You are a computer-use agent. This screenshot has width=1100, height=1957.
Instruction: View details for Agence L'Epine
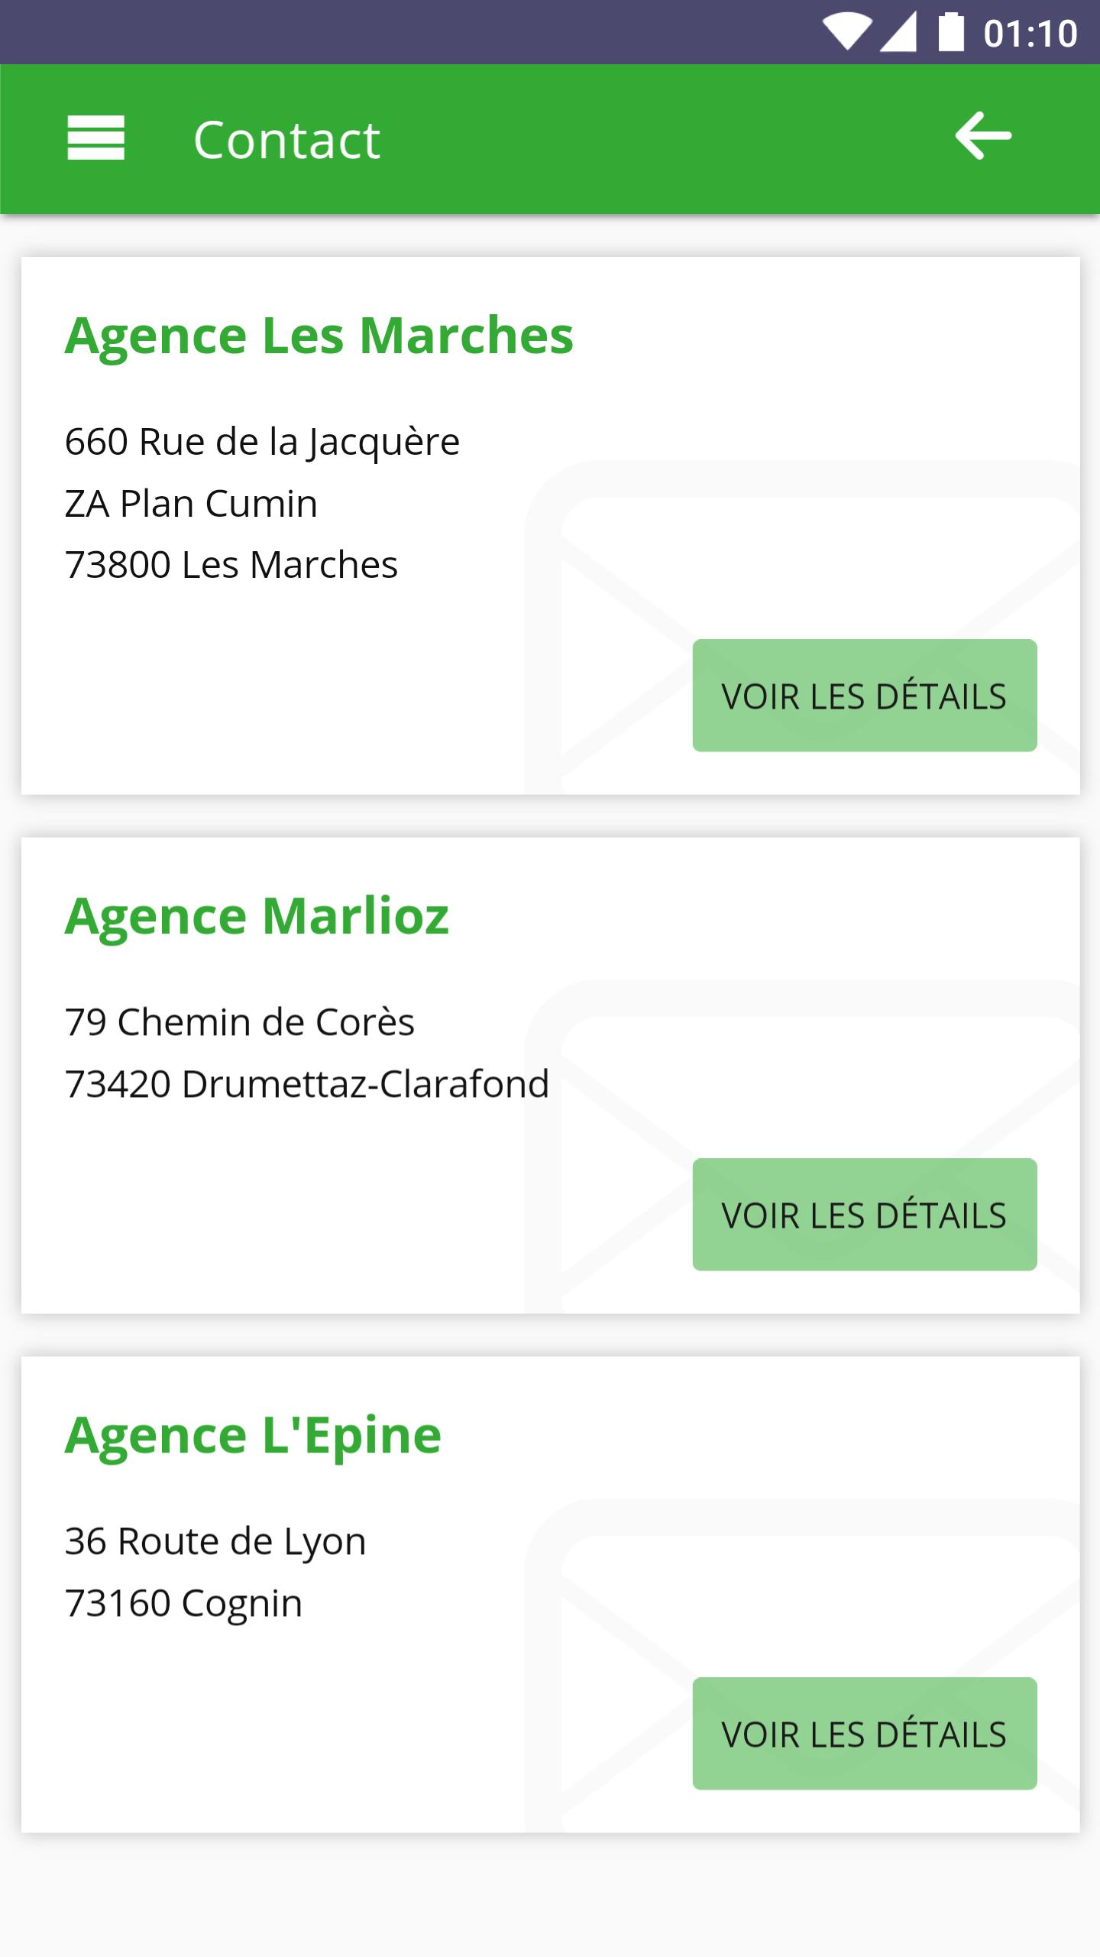coord(864,1734)
